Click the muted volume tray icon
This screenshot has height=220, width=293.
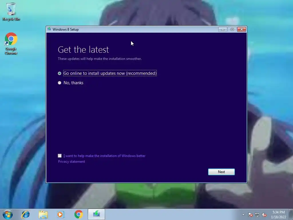(264, 215)
